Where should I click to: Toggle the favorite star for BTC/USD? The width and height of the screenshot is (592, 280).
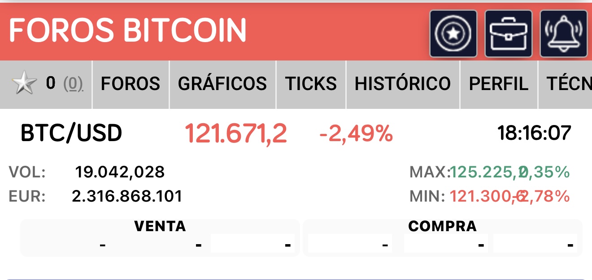pyautogui.click(x=24, y=84)
